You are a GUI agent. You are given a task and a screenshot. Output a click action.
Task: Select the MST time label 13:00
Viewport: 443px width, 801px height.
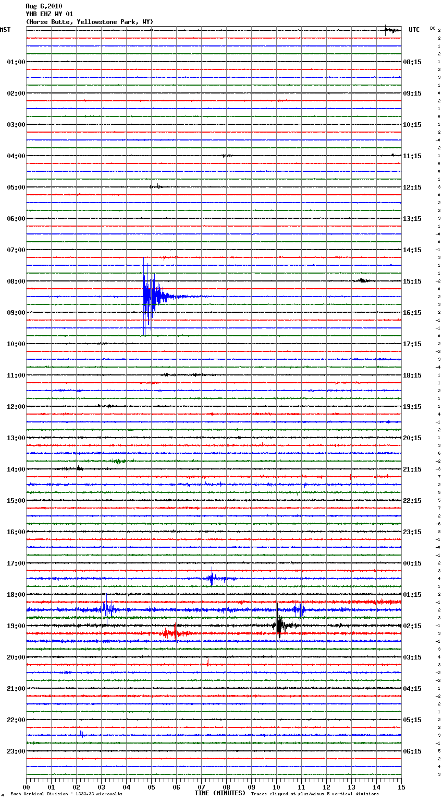coord(16,438)
